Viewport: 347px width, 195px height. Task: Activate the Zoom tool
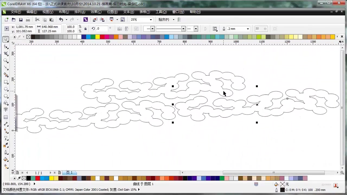[x=6, y=61]
